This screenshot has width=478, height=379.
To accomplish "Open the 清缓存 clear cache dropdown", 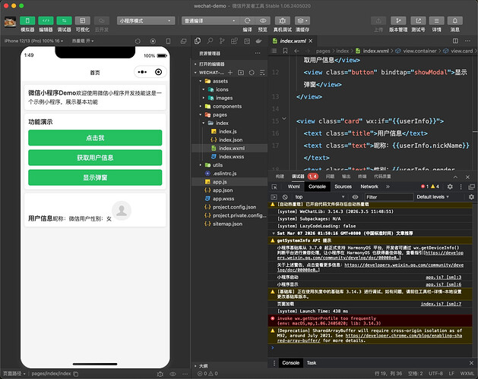I will click(x=302, y=20).
